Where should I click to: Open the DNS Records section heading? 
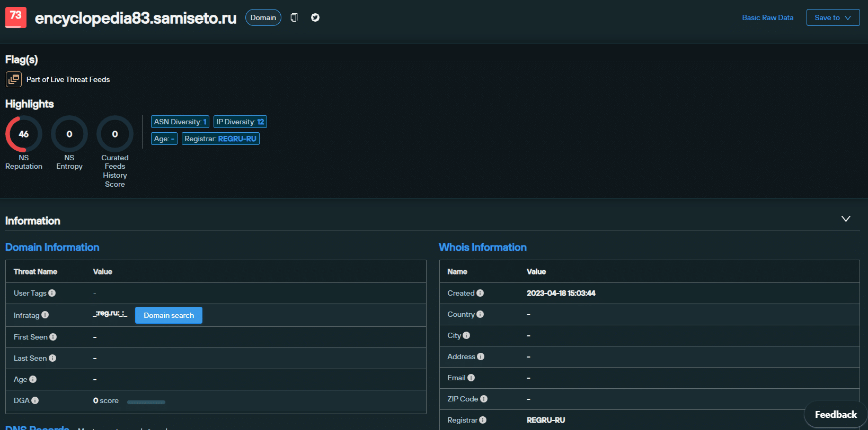click(x=37, y=427)
